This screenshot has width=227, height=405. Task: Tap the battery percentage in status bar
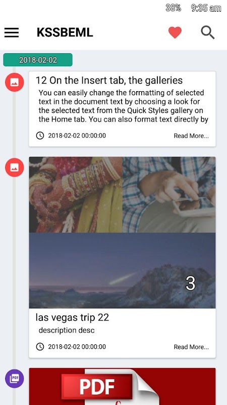[x=173, y=8]
